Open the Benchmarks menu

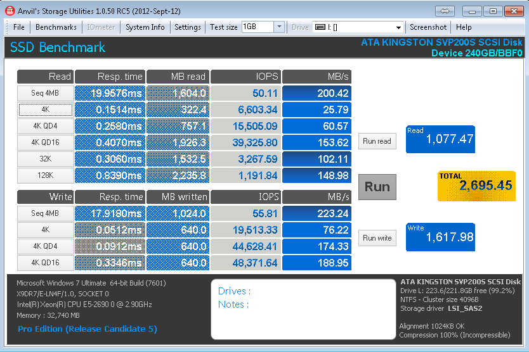point(56,27)
